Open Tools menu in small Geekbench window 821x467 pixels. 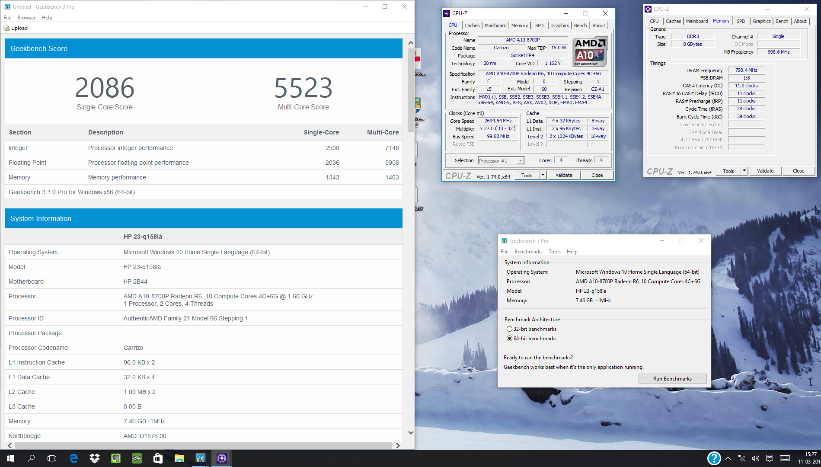point(555,252)
